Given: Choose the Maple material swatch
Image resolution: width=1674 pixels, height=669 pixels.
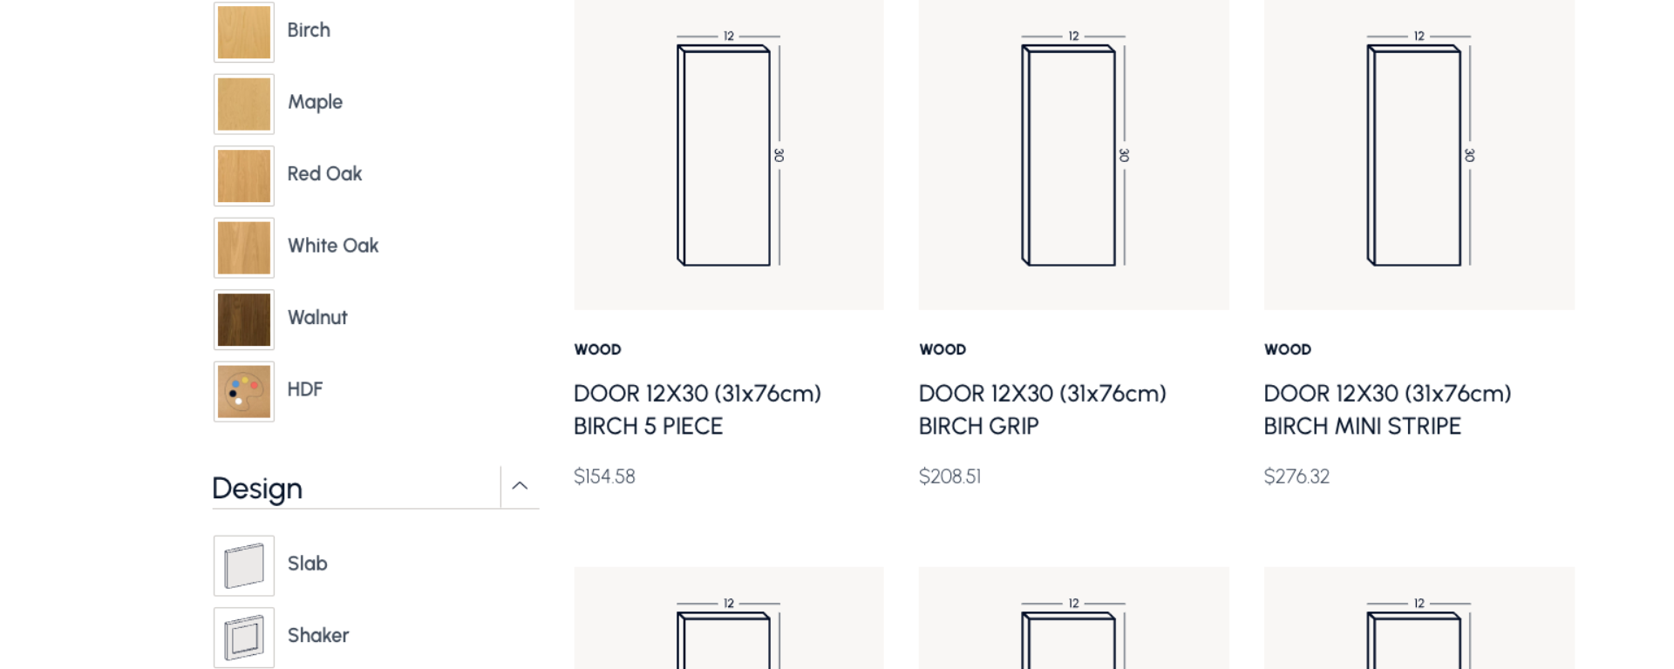Looking at the screenshot, I should tap(244, 104).
